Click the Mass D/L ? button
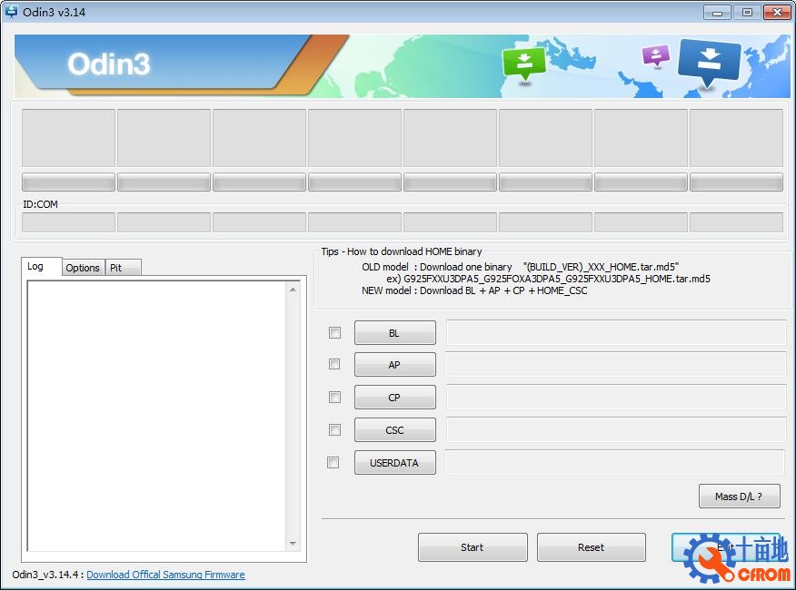 [x=740, y=497]
